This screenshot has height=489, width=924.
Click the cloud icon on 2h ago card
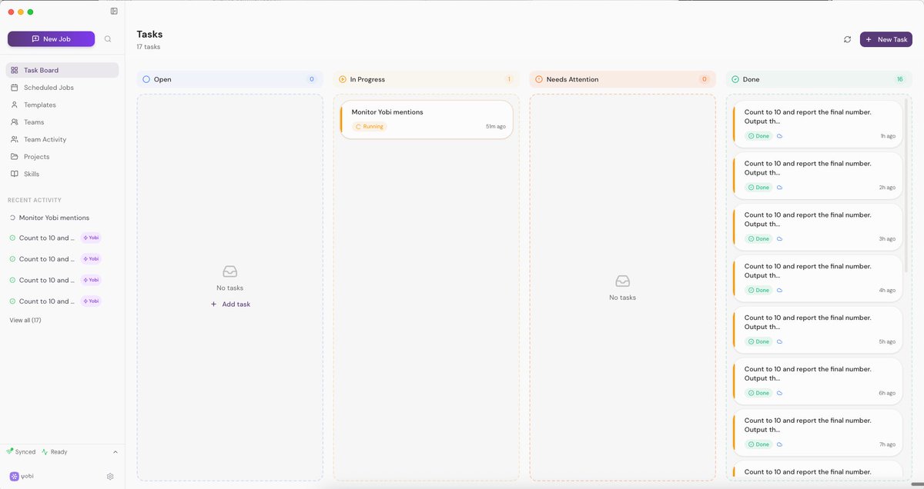(x=779, y=188)
